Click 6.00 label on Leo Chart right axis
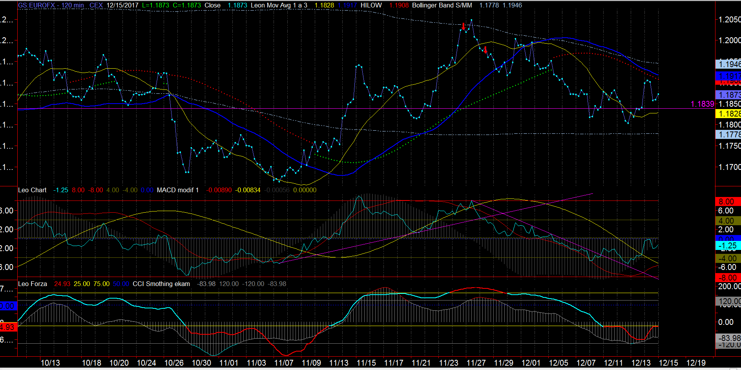This screenshot has width=741, height=370. [x=726, y=211]
